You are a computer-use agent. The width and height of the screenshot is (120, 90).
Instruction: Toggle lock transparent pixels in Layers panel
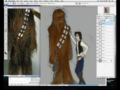[100, 20]
